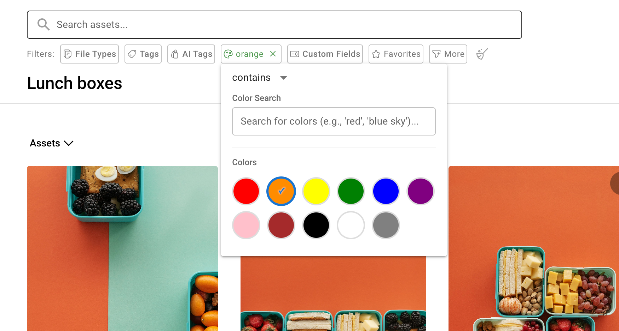Open the More filters dropdown
Viewport: 619px width, 331px height.
[x=448, y=54]
